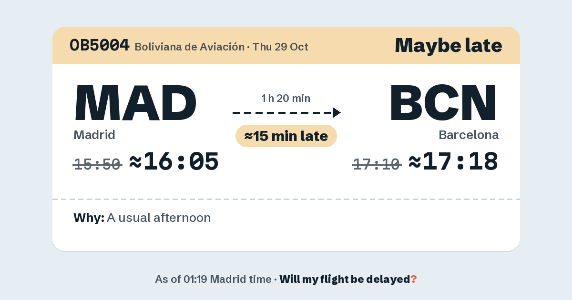Click the dashed divider line in card
Image resolution: width=572 pixels, height=300 pixels.
pyautogui.click(x=286, y=199)
